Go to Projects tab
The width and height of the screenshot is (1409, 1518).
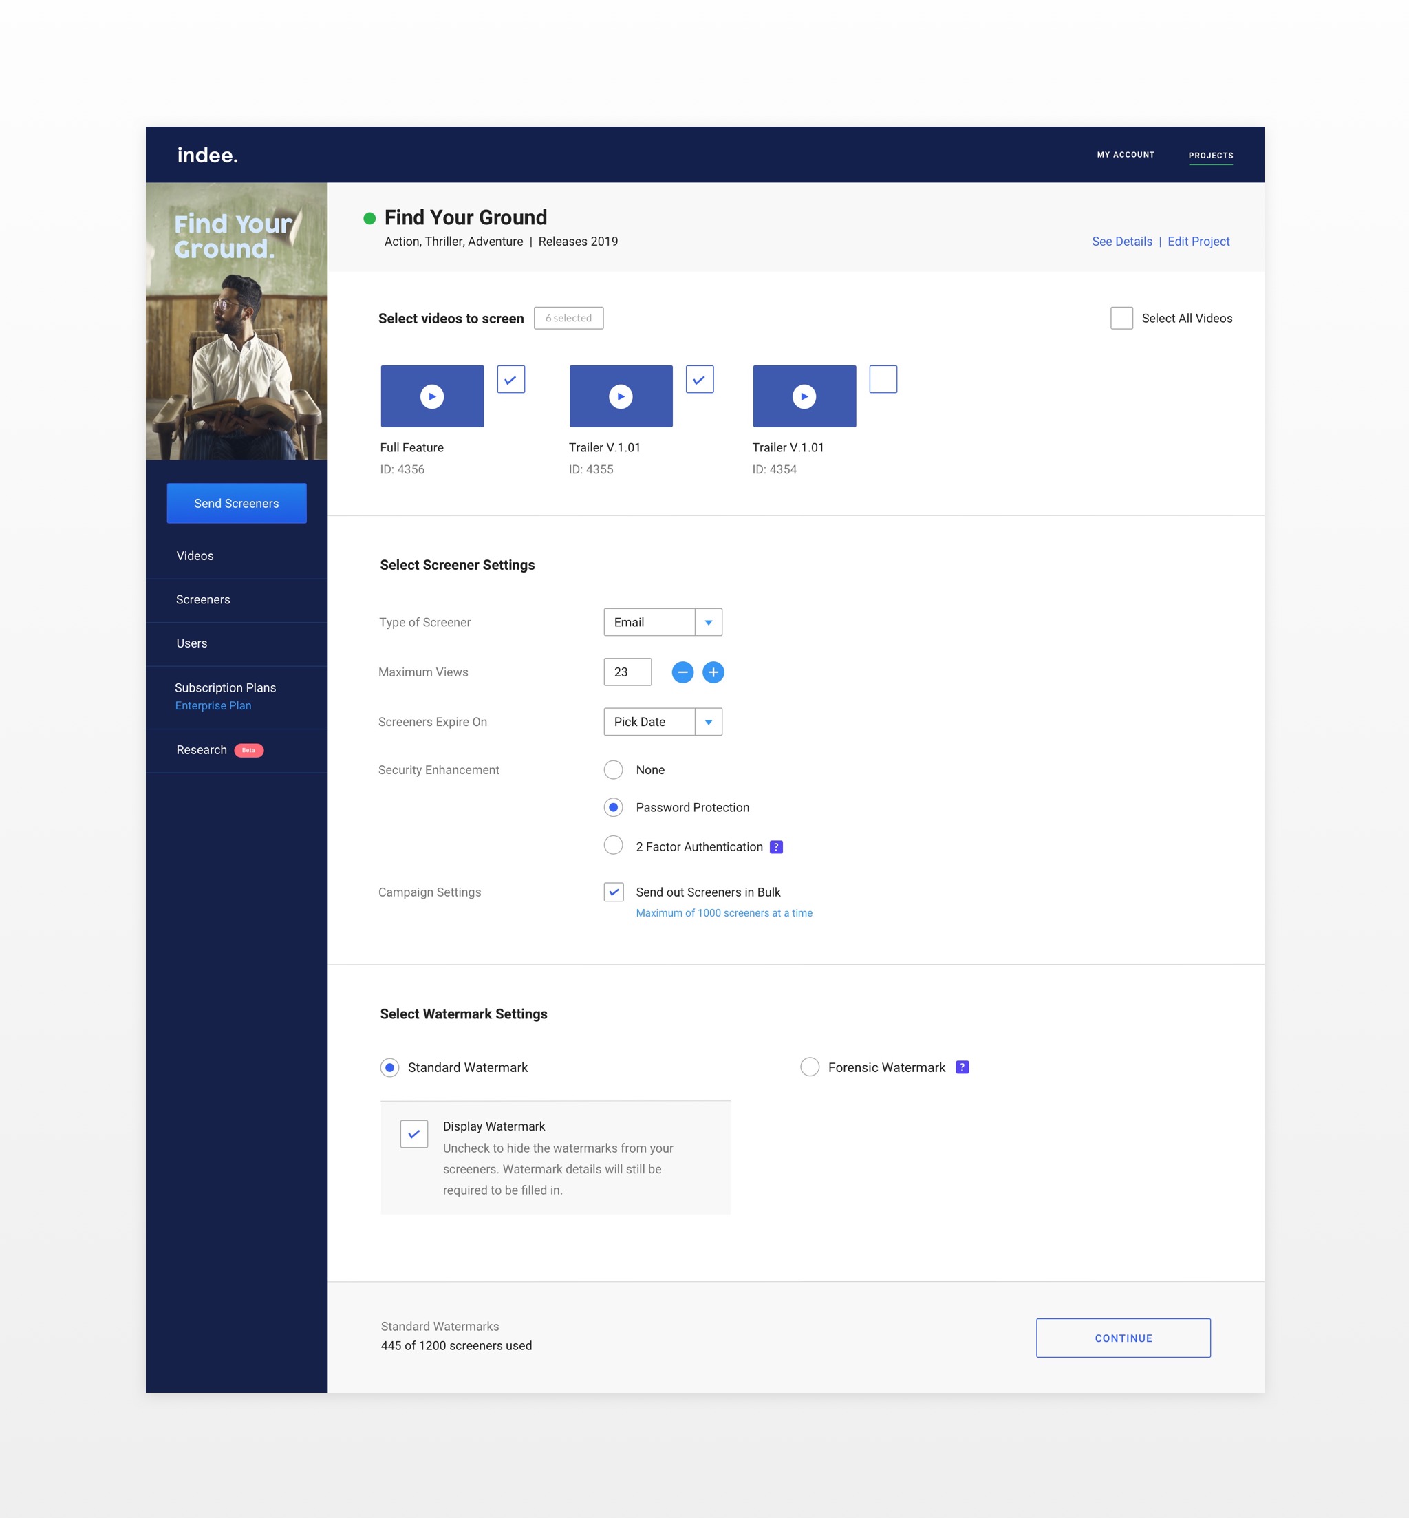tap(1211, 156)
